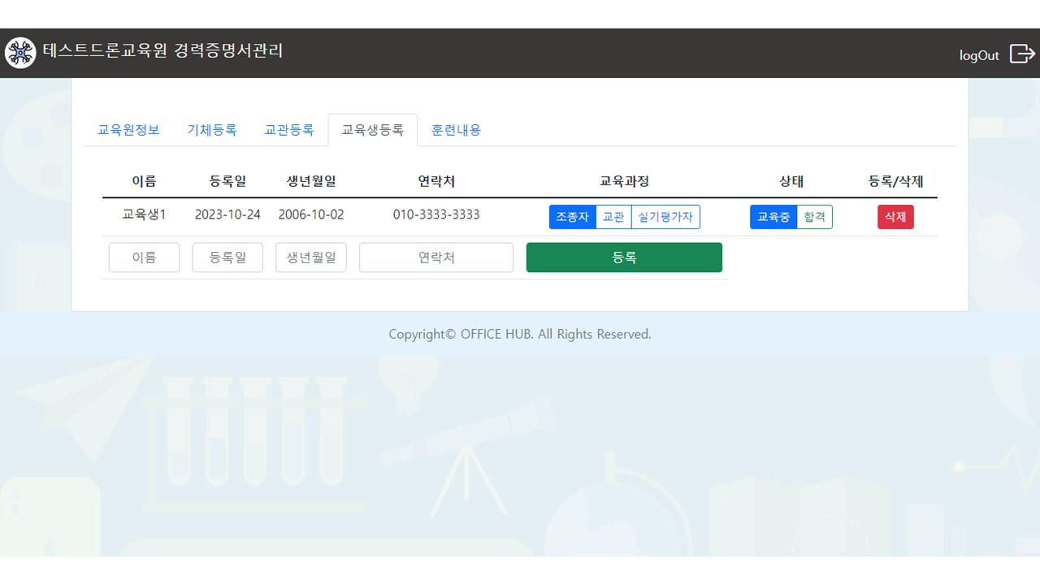
Task: Select the 실기평가자 course option
Action: pos(665,217)
